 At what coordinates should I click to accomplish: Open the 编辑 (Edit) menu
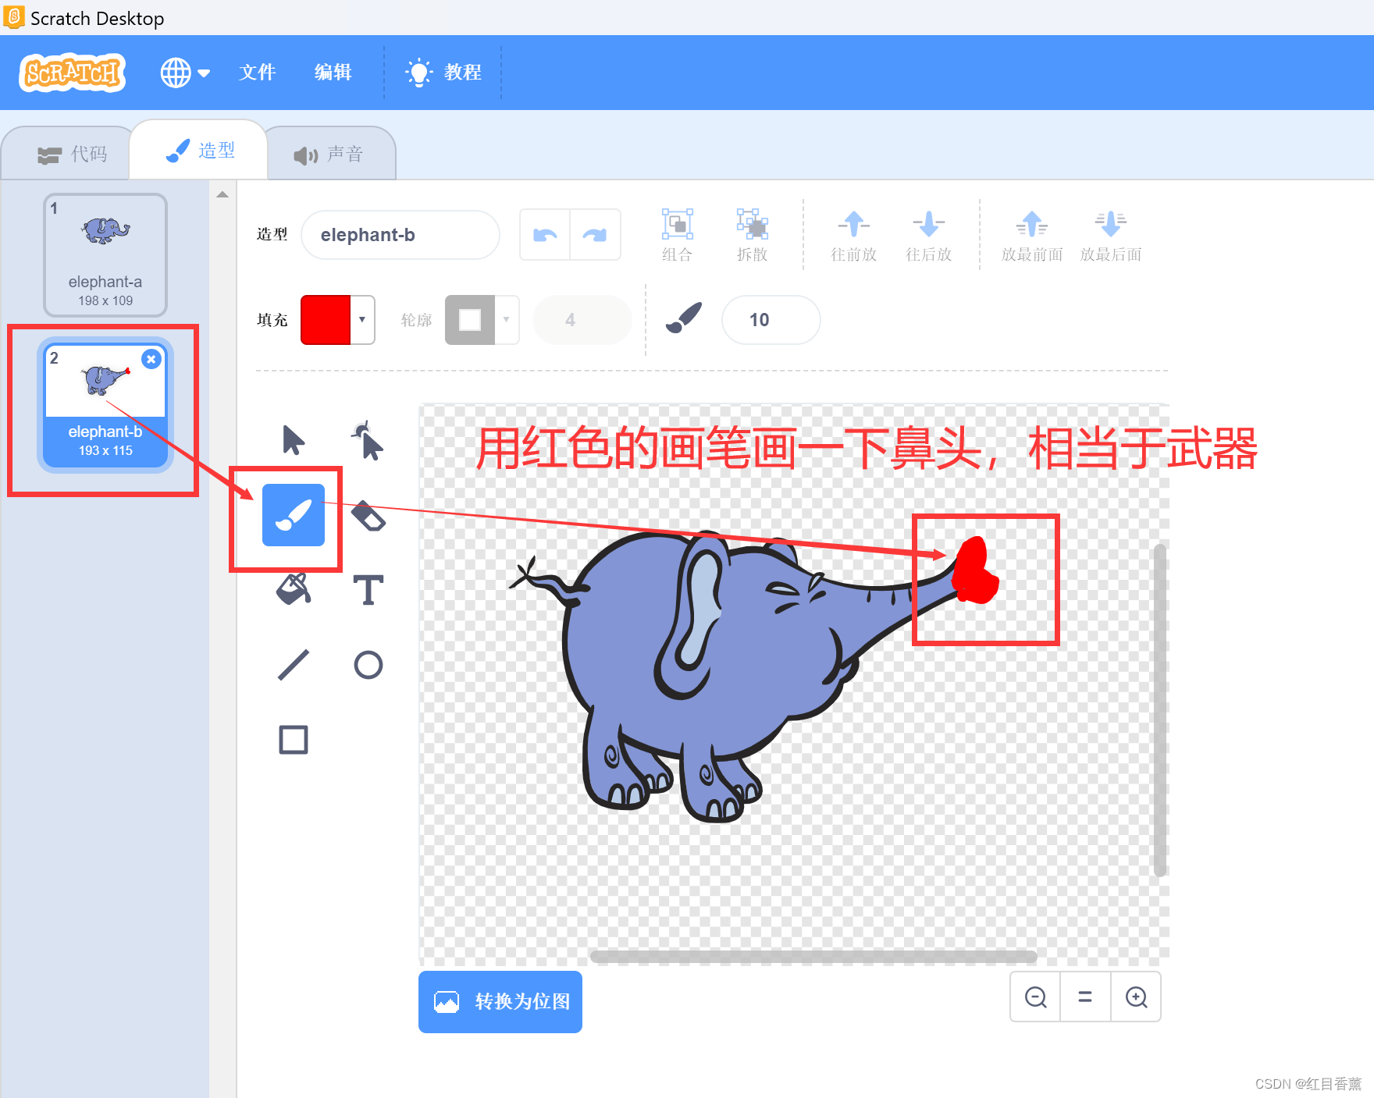click(x=333, y=73)
